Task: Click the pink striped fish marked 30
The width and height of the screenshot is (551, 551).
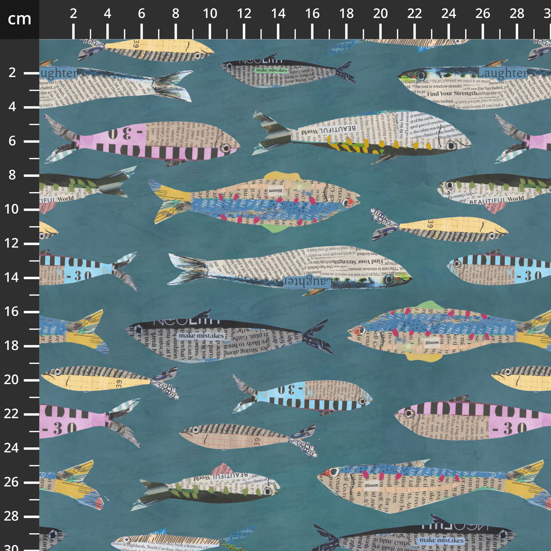Action: (x=142, y=141)
